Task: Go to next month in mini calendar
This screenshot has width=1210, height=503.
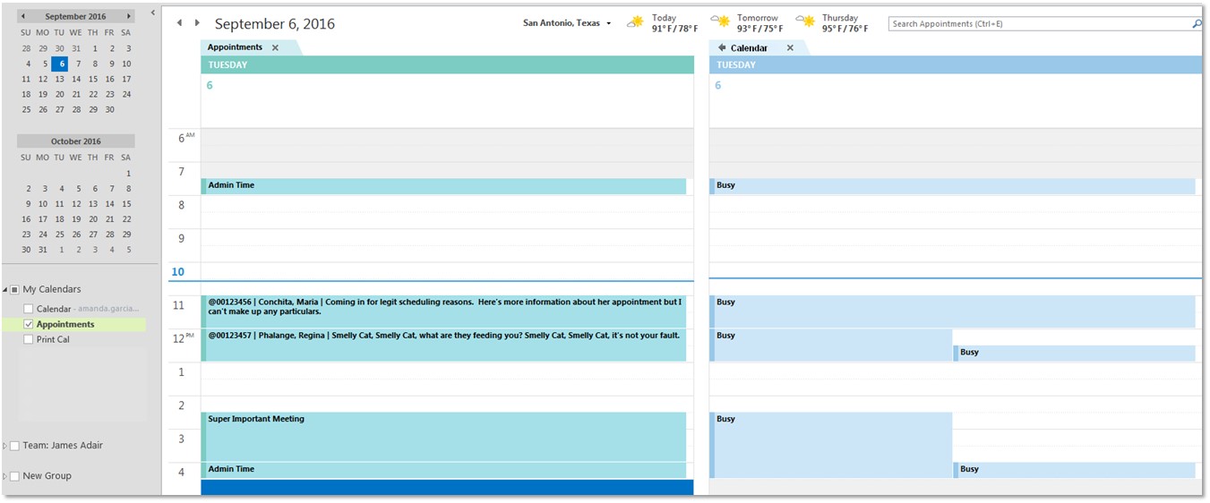Action: tap(129, 16)
